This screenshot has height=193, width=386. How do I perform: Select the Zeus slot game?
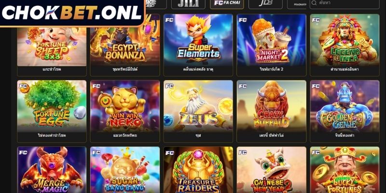pos(198,111)
